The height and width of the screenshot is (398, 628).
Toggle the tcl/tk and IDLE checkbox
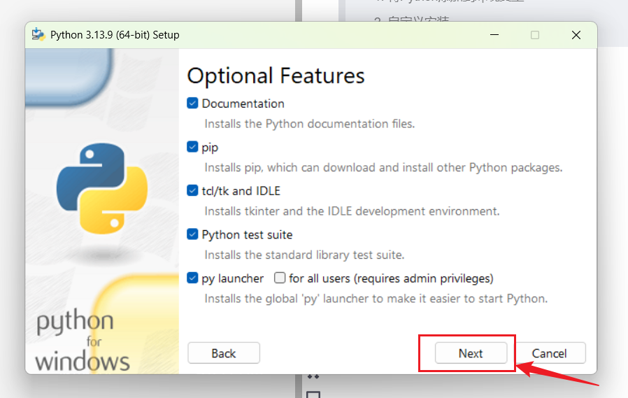(x=192, y=190)
